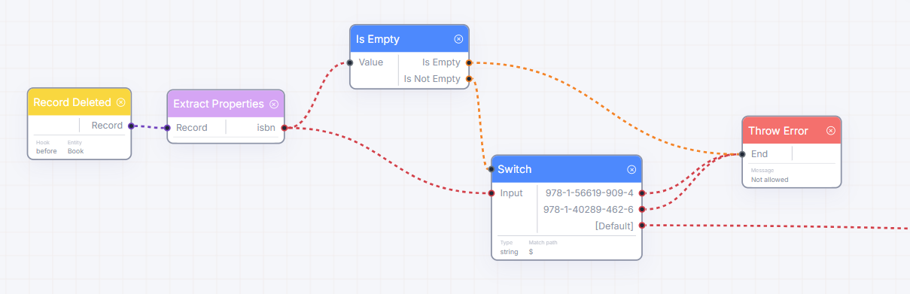Click Entity value 'Book'
This screenshot has width=910, height=294.
[x=76, y=151]
